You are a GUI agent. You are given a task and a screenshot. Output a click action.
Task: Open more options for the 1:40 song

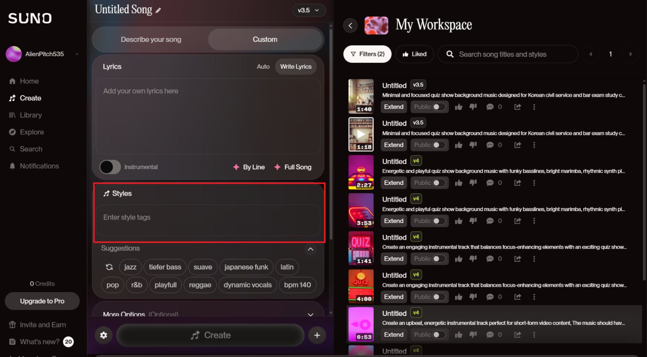[534, 107]
